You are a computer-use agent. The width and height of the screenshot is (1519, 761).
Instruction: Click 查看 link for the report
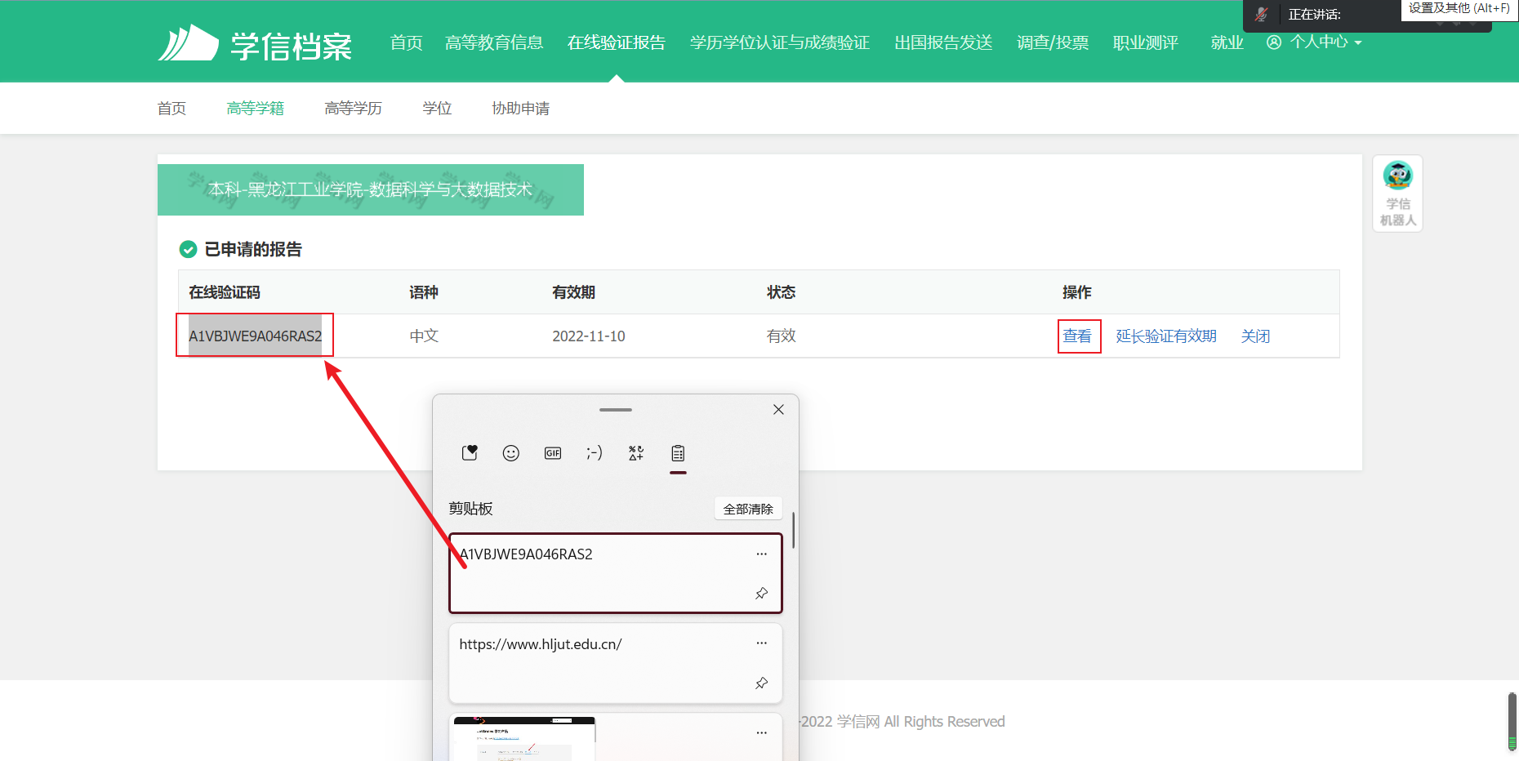click(x=1077, y=336)
